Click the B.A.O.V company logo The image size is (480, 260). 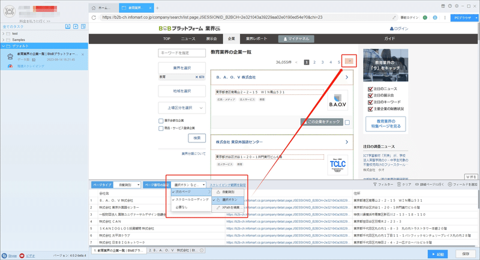337,100
